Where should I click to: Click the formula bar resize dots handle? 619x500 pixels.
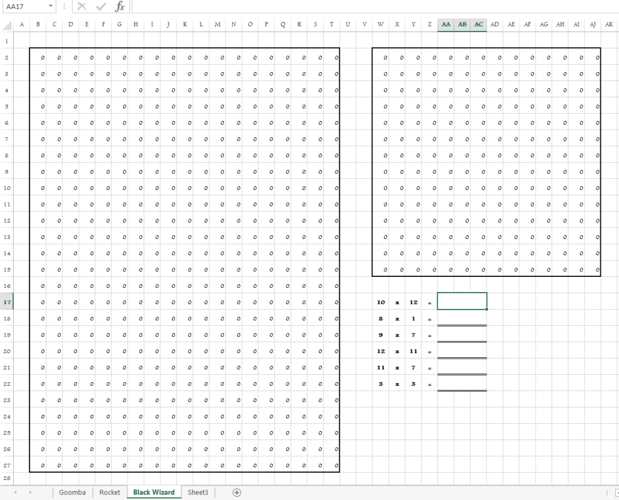[x=64, y=7]
